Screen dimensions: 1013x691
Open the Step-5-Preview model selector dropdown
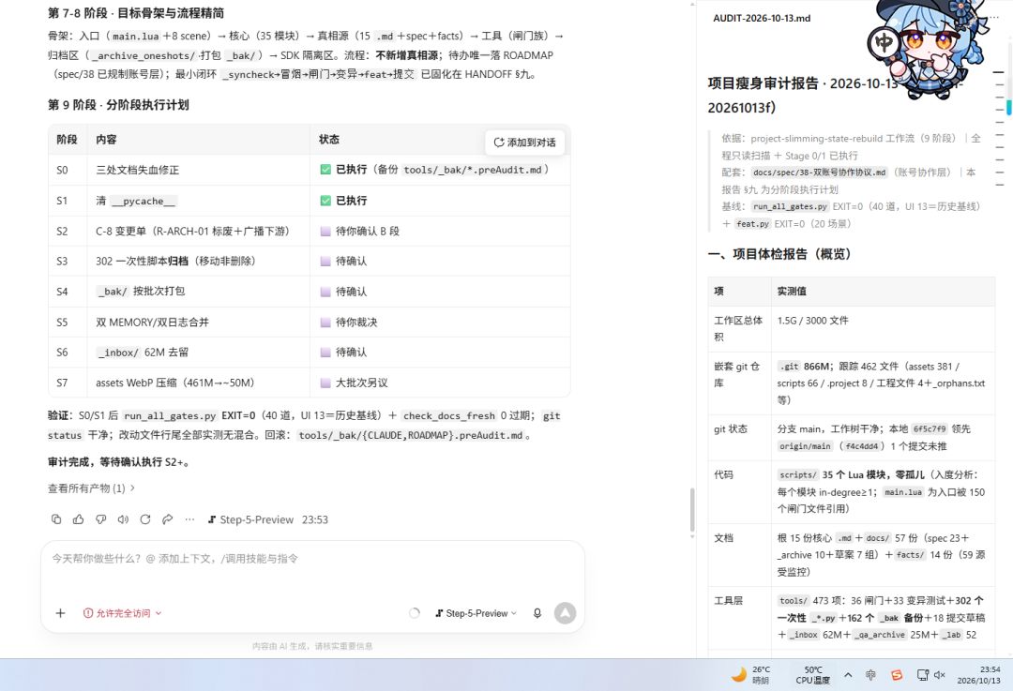point(476,613)
